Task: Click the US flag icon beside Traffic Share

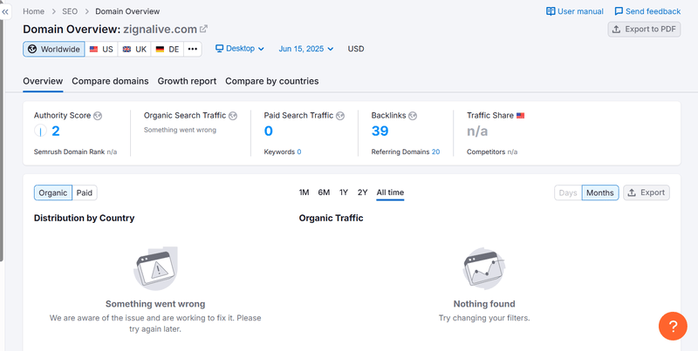Action: point(520,116)
